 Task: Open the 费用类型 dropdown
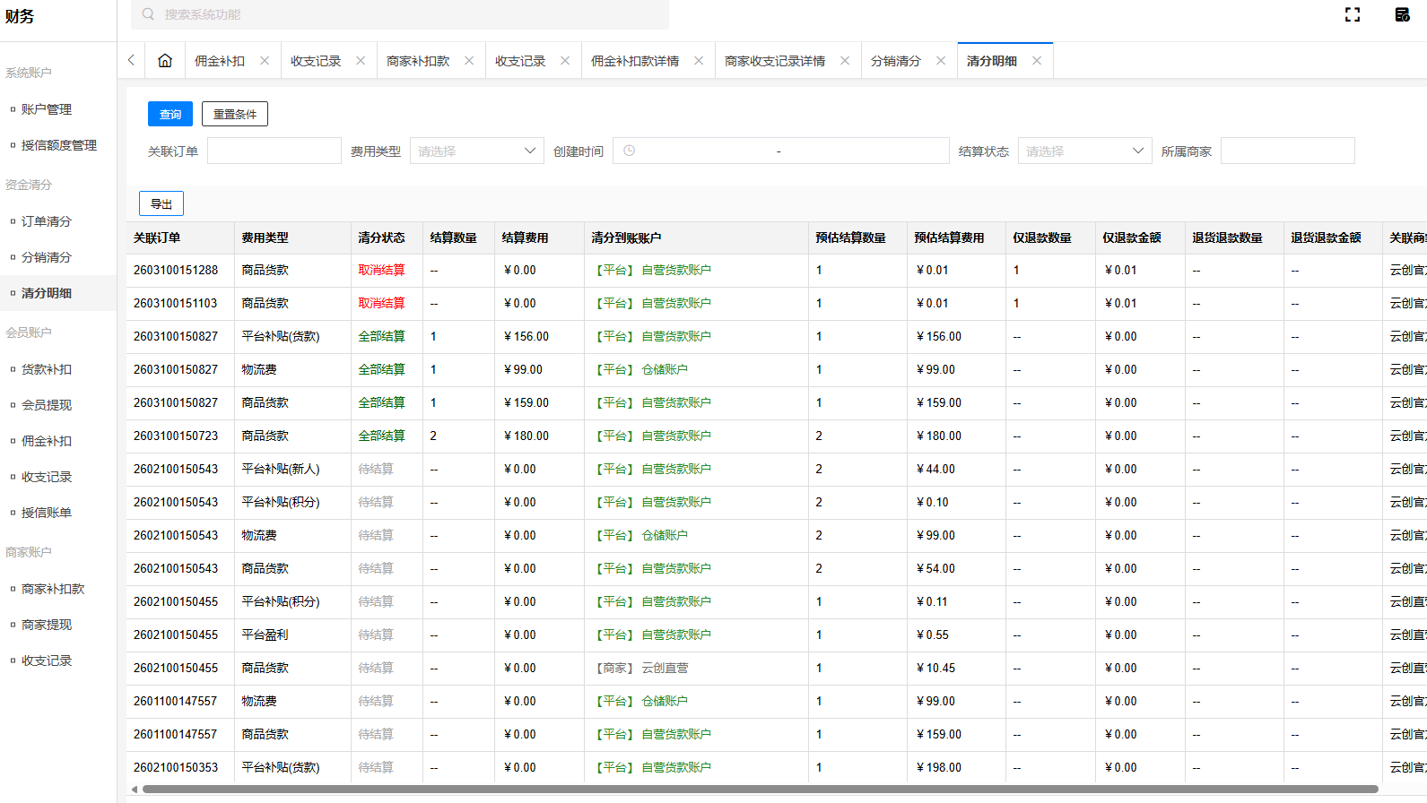coord(476,151)
